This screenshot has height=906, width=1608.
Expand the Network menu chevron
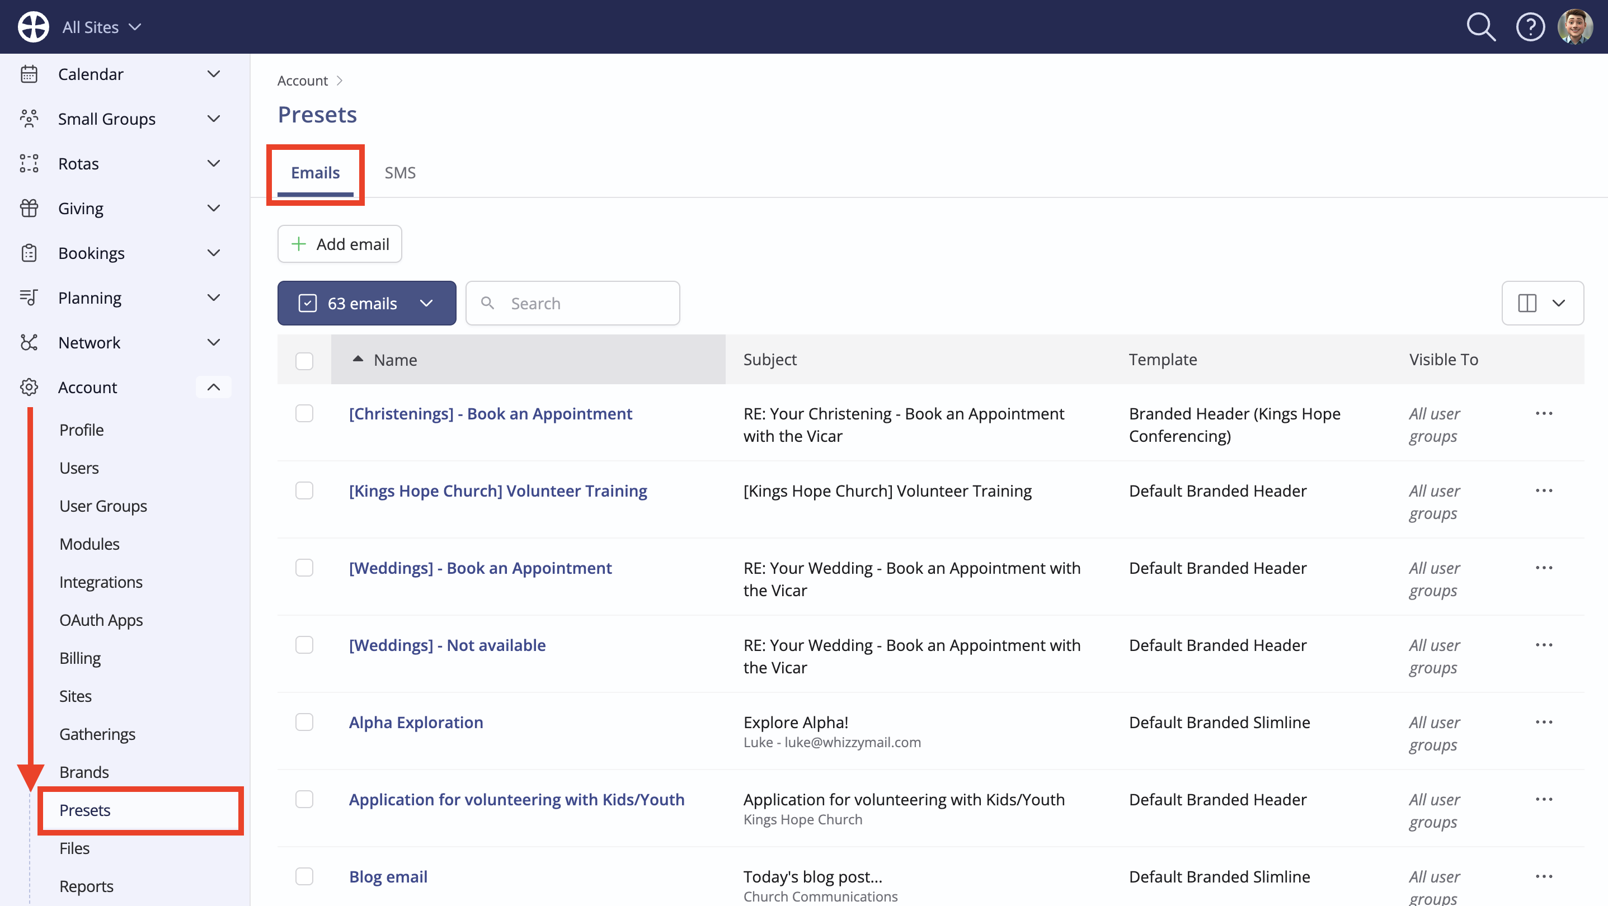point(214,343)
